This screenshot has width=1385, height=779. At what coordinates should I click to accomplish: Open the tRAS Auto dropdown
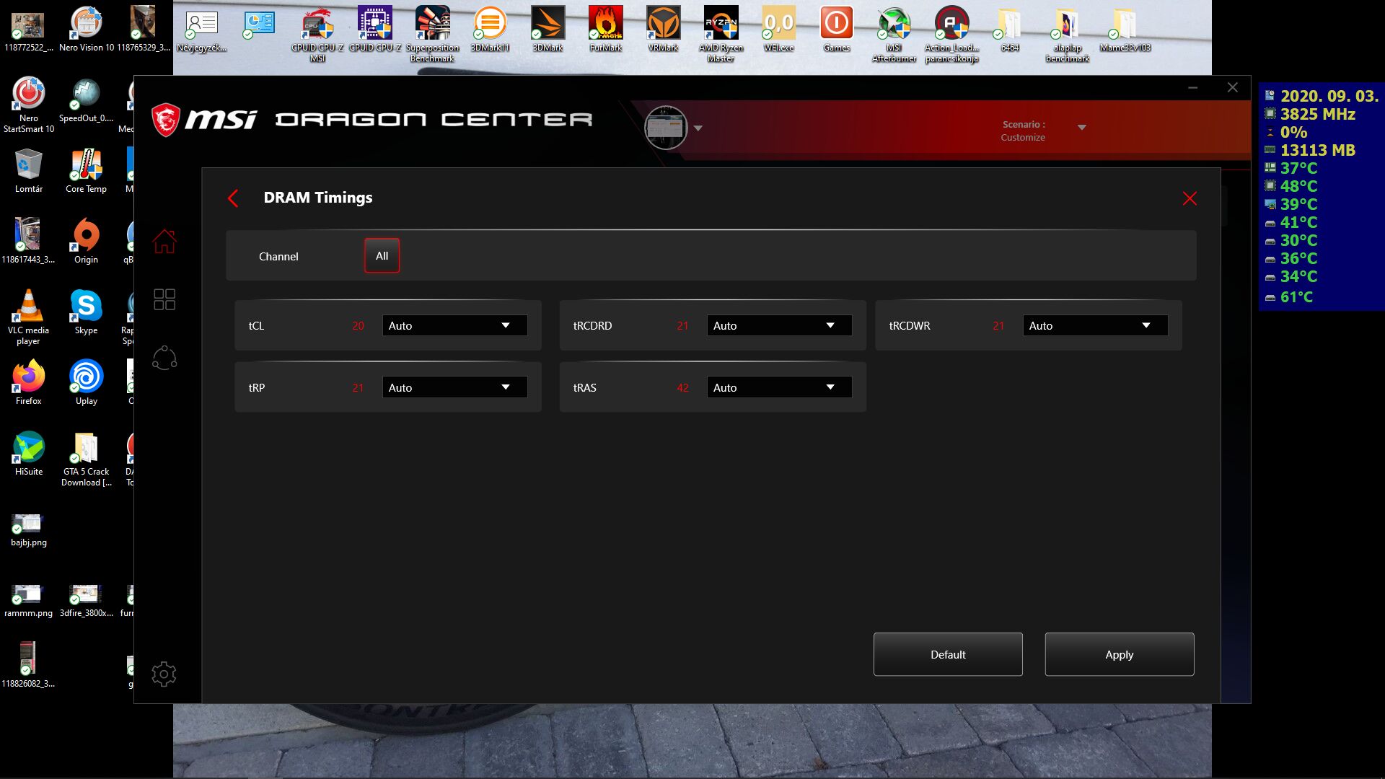pos(779,388)
